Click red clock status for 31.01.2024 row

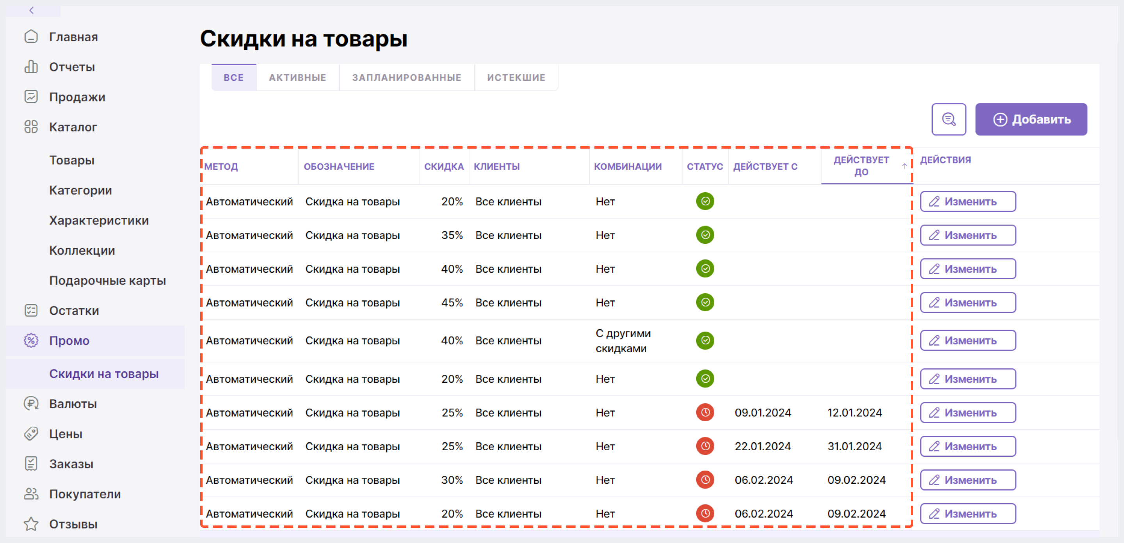point(705,446)
